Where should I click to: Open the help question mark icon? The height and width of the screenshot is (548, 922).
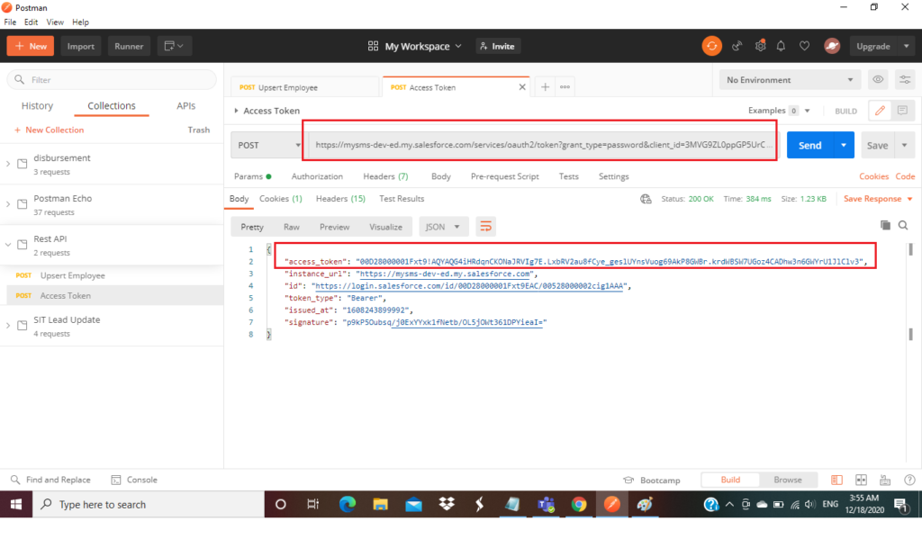(909, 480)
